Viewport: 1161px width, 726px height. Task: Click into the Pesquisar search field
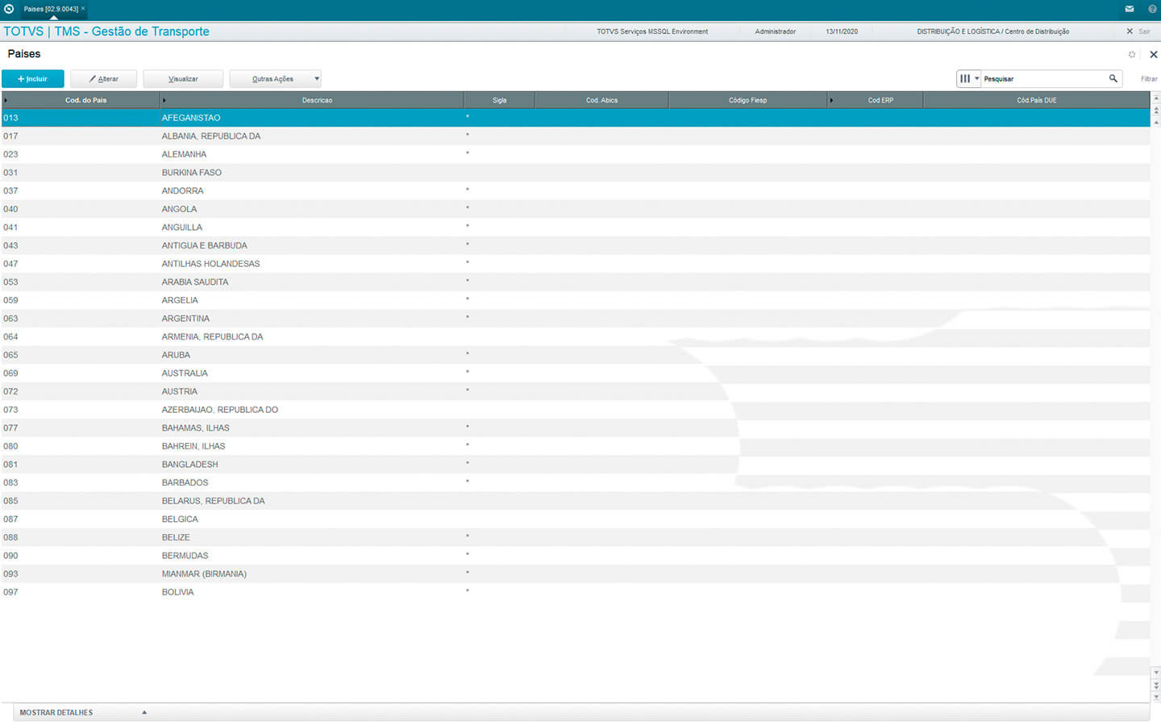(1043, 79)
